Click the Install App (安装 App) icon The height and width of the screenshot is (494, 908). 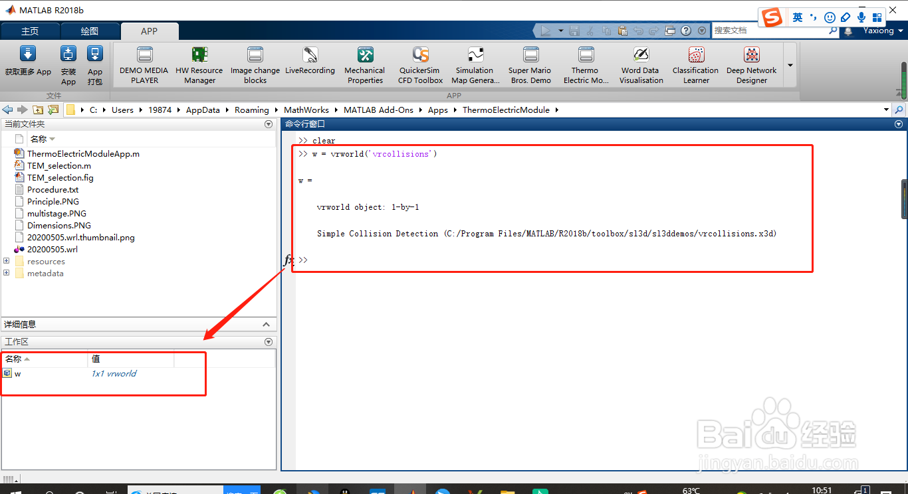click(68, 54)
